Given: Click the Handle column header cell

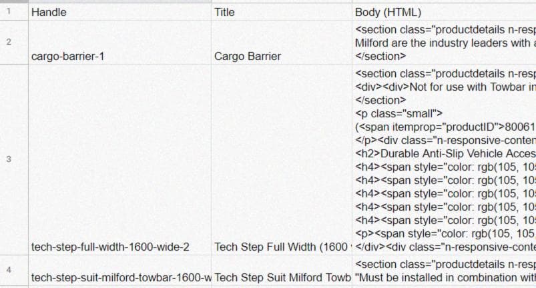Looking at the screenshot, I should tap(119, 12).
